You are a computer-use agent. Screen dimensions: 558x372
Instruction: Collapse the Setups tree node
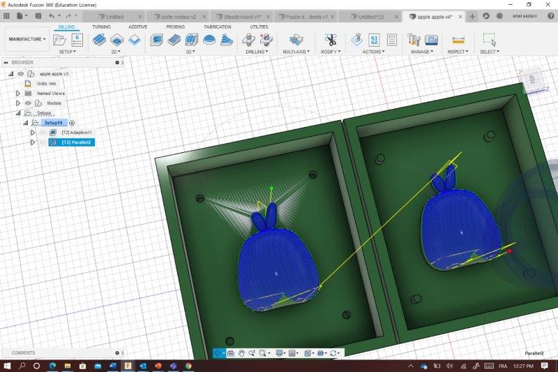18,113
